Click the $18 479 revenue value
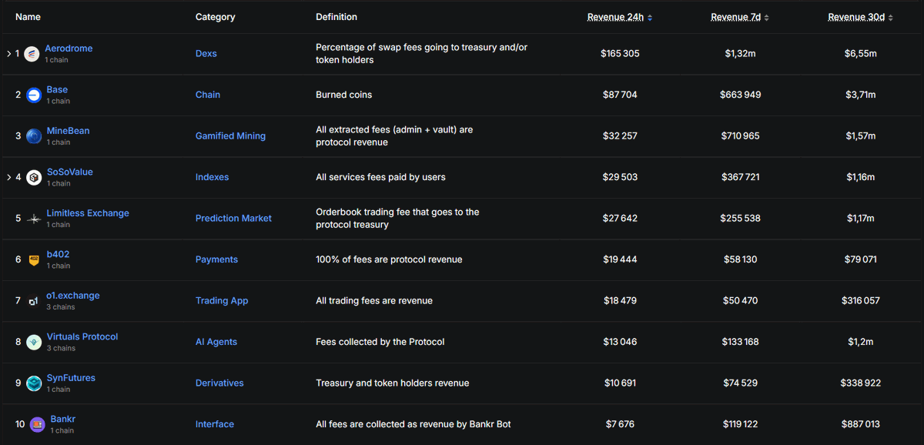Screen dimensions: 924x445 [620, 301]
